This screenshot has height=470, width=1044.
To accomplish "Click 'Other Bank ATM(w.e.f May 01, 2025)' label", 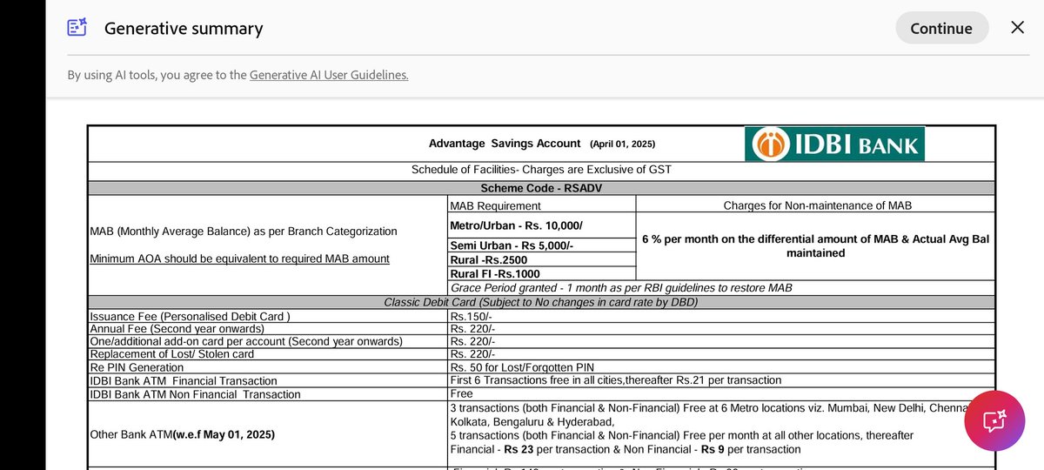I will tap(183, 434).
